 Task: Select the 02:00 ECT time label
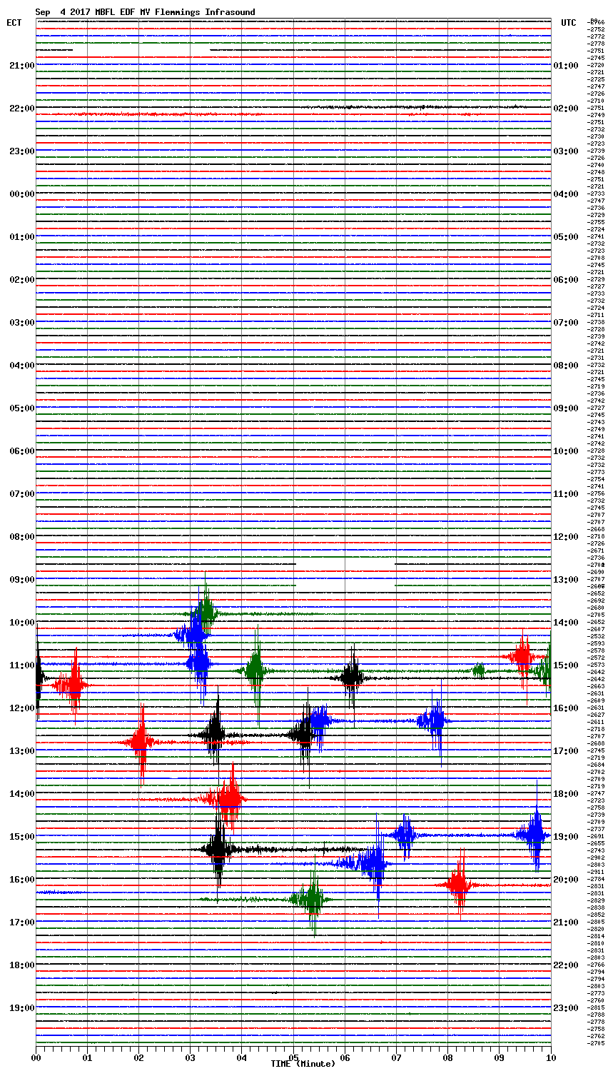tap(21, 280)
